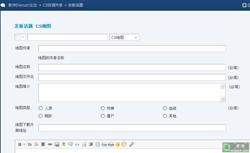250x153 pixels.
Task: Click the square layout icon at top right
Action: tap(244, 5)
